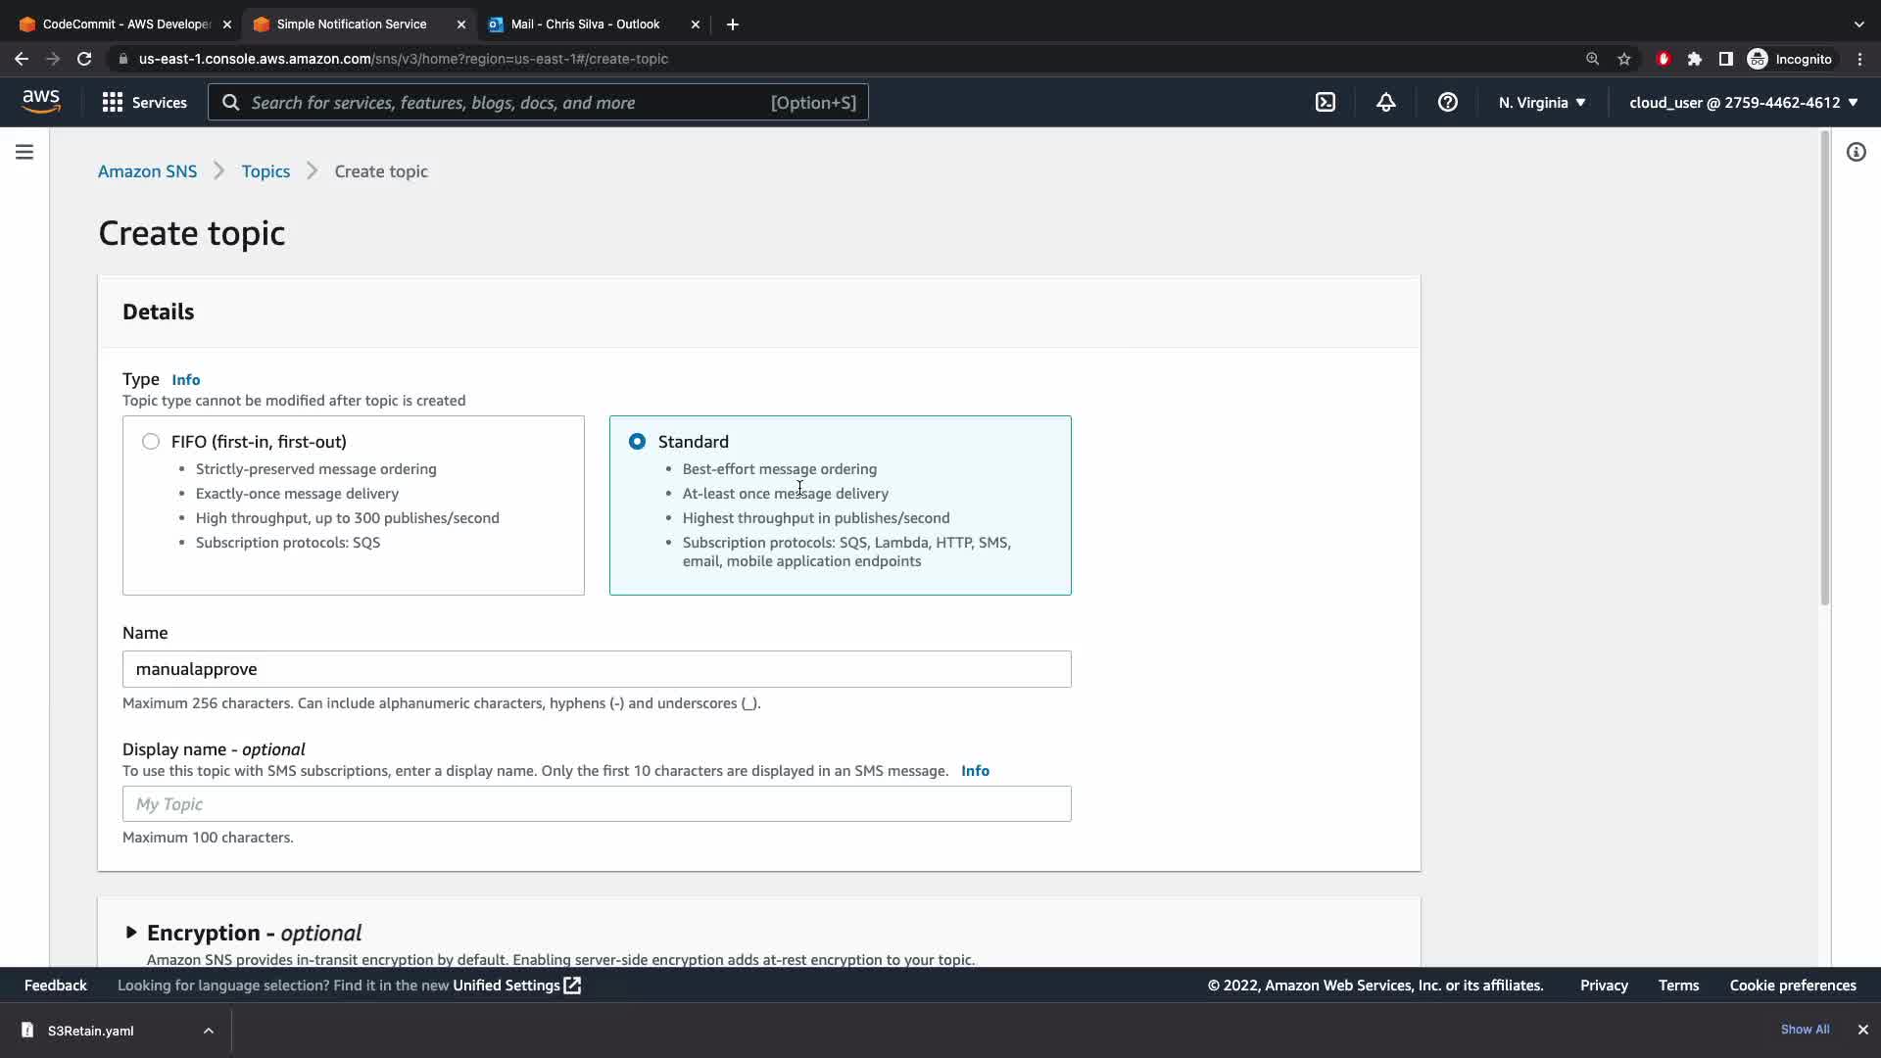Screen dimensions: 1881x1058
Task: Open the Services grid menu
Action: pos(144,102)
